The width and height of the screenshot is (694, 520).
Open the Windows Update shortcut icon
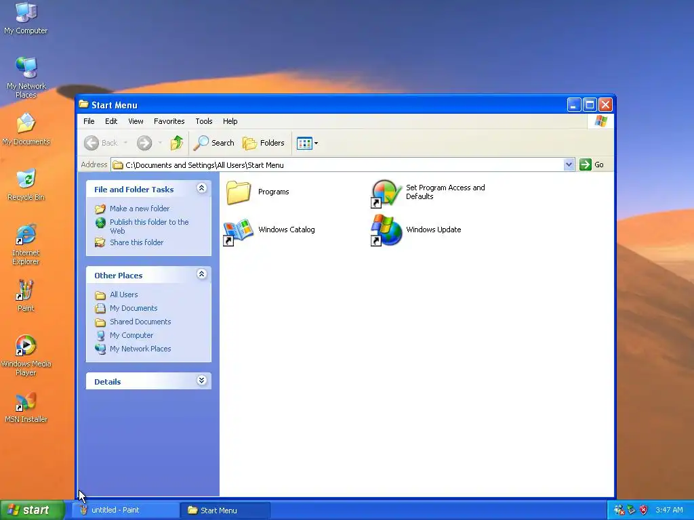[x=386, y=230]
